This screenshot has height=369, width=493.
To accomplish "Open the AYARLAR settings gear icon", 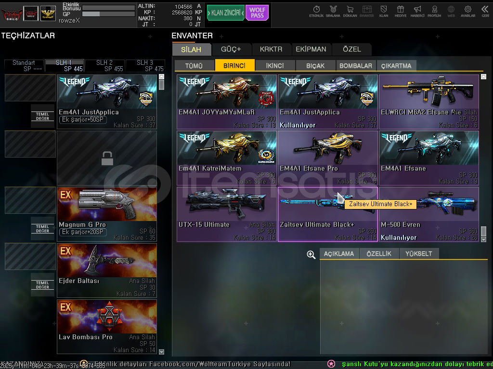I will click(468, 12).
